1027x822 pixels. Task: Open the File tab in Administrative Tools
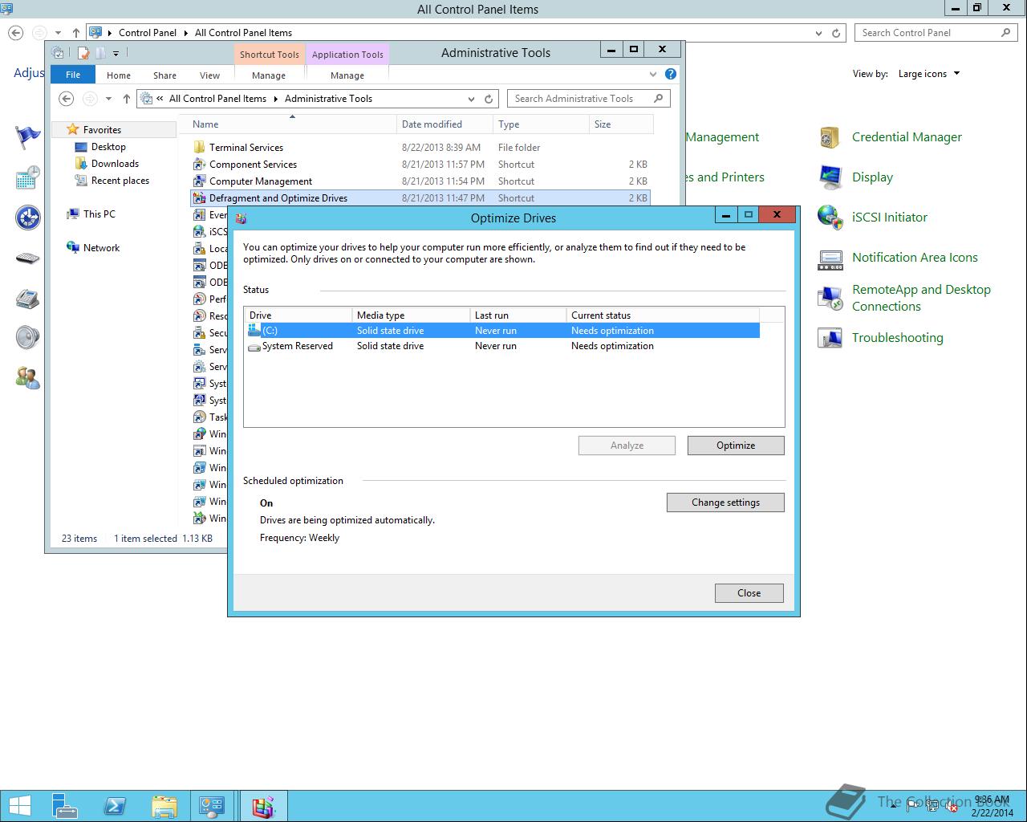tap(73, 75)
